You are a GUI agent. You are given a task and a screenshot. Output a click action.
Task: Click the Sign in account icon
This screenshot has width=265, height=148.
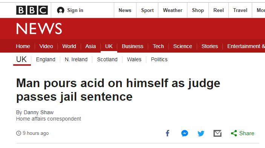click(61, 10)
